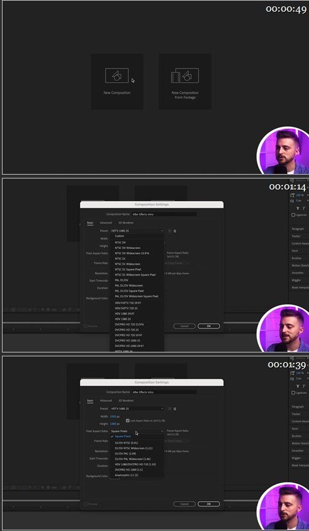Viewport: 309px width, 531px height.
Task: Pick HDV 1080 25 from preset list
Action: [x=123, y=319]
